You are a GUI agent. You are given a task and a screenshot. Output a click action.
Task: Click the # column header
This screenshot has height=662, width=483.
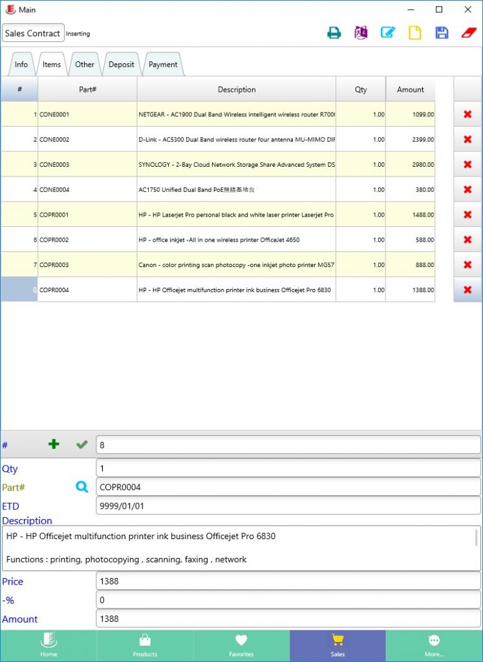click(x=19, y=89)
